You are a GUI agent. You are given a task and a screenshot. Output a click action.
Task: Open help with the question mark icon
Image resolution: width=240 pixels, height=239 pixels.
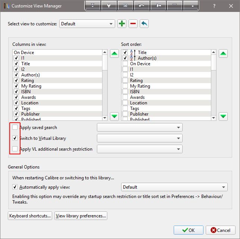click(214, 6)
